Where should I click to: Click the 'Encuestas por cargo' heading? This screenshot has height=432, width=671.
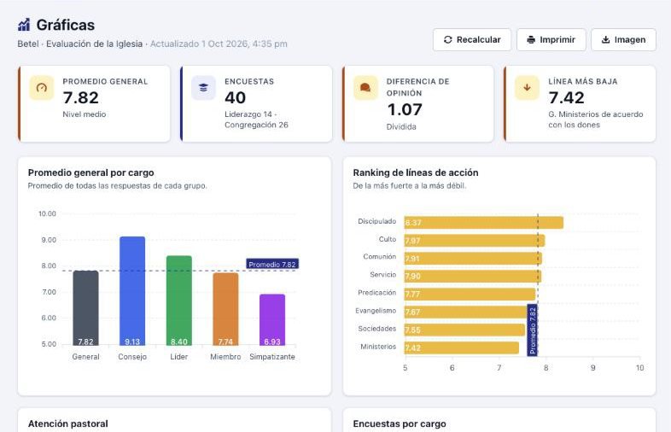[x=400, y=423]
